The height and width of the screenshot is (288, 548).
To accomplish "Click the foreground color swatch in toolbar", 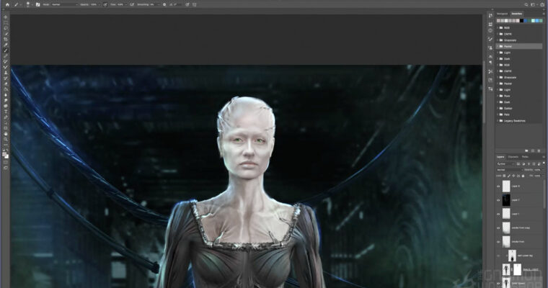I will [4, 154].
